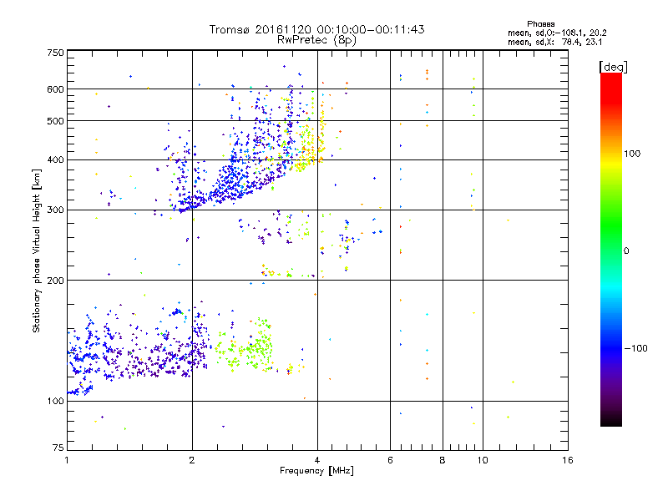Click the '500' tick label on the y-axis
This screenshot has width=668, height=501.
pos(55,121)
